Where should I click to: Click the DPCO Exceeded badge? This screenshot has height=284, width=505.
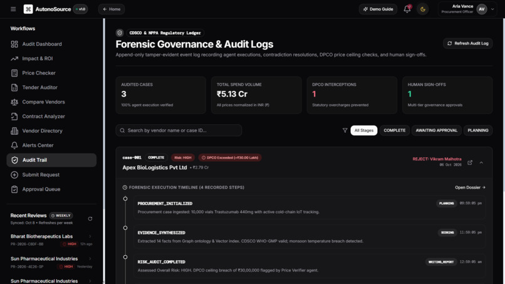[230, 157]
